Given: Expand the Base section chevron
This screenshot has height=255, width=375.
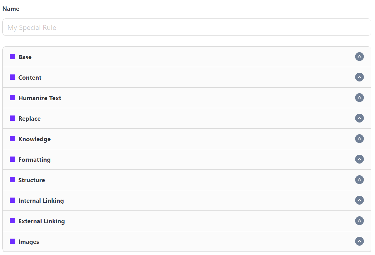Looking at the screenshot, I should (x=359, y=57).
